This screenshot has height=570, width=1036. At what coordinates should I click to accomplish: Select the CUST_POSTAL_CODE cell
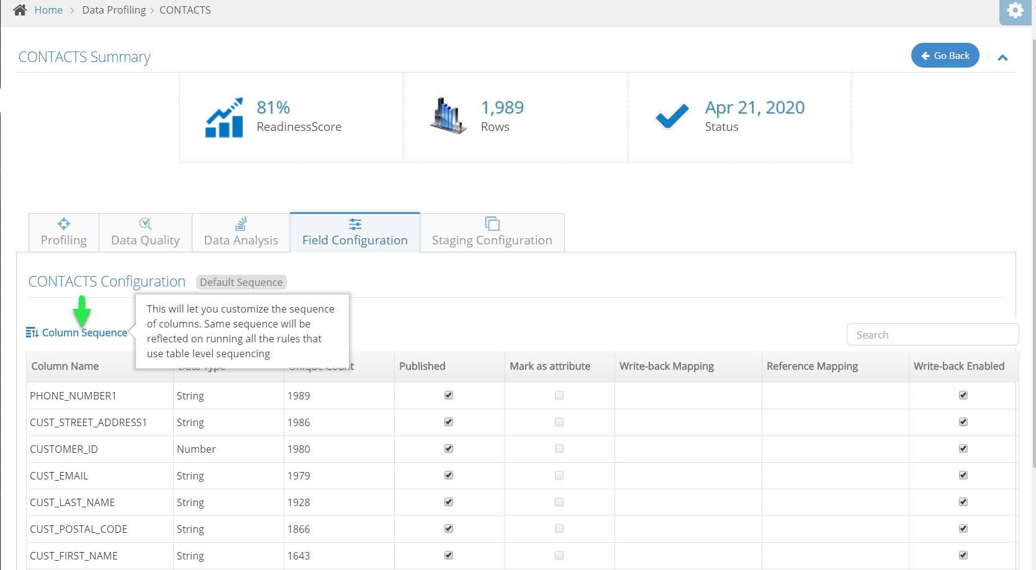[x=100, y=529]
